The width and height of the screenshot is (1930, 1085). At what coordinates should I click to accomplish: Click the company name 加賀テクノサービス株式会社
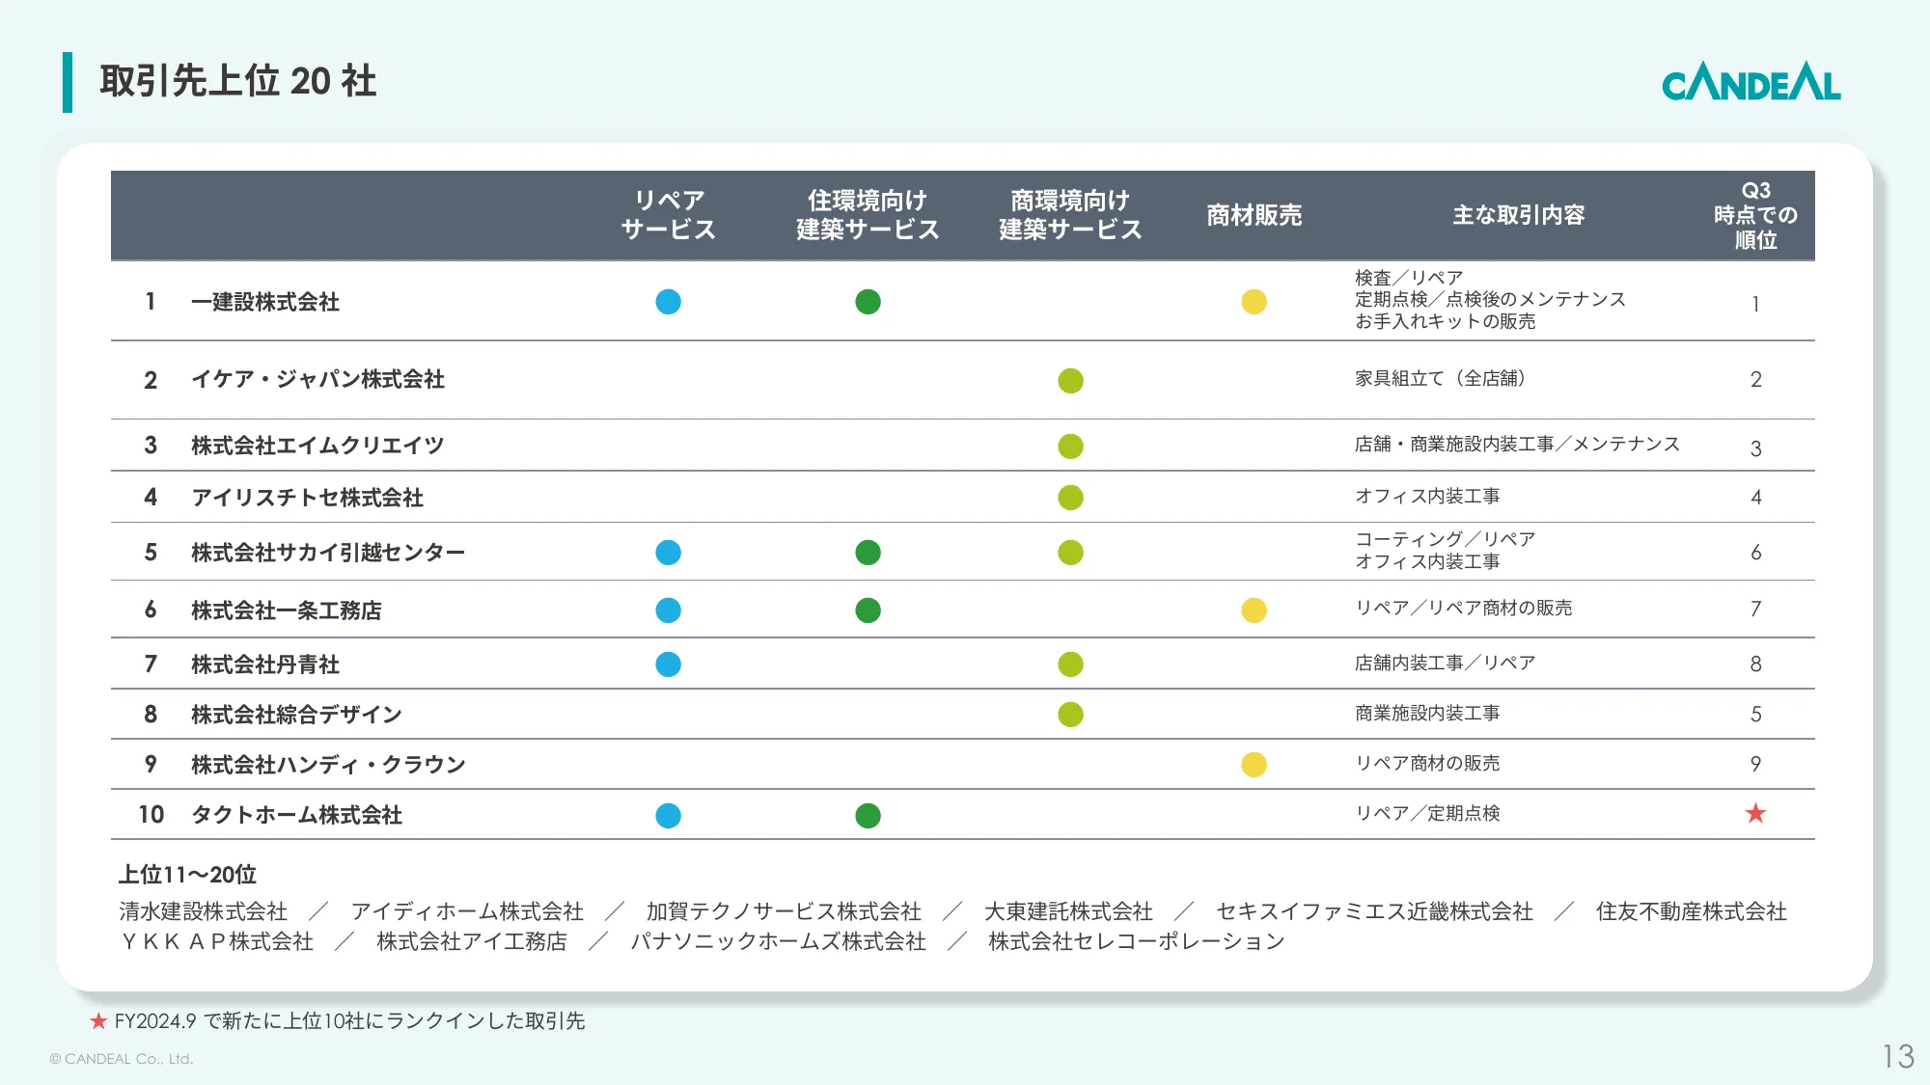click(784, 911)
